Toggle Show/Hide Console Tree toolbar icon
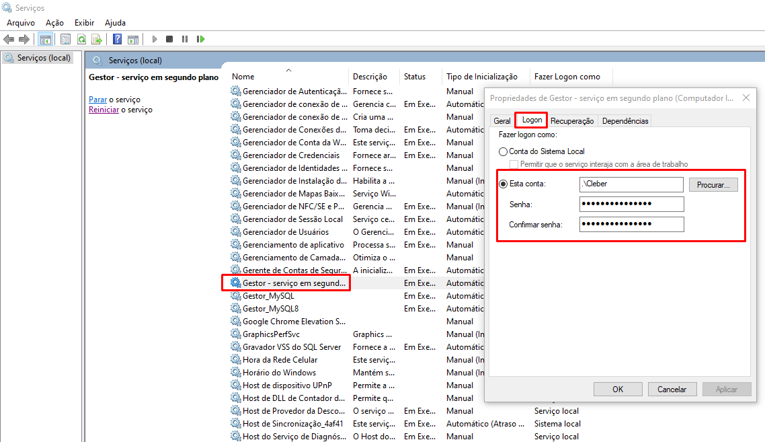765x442 pixels. click(46, 39)
